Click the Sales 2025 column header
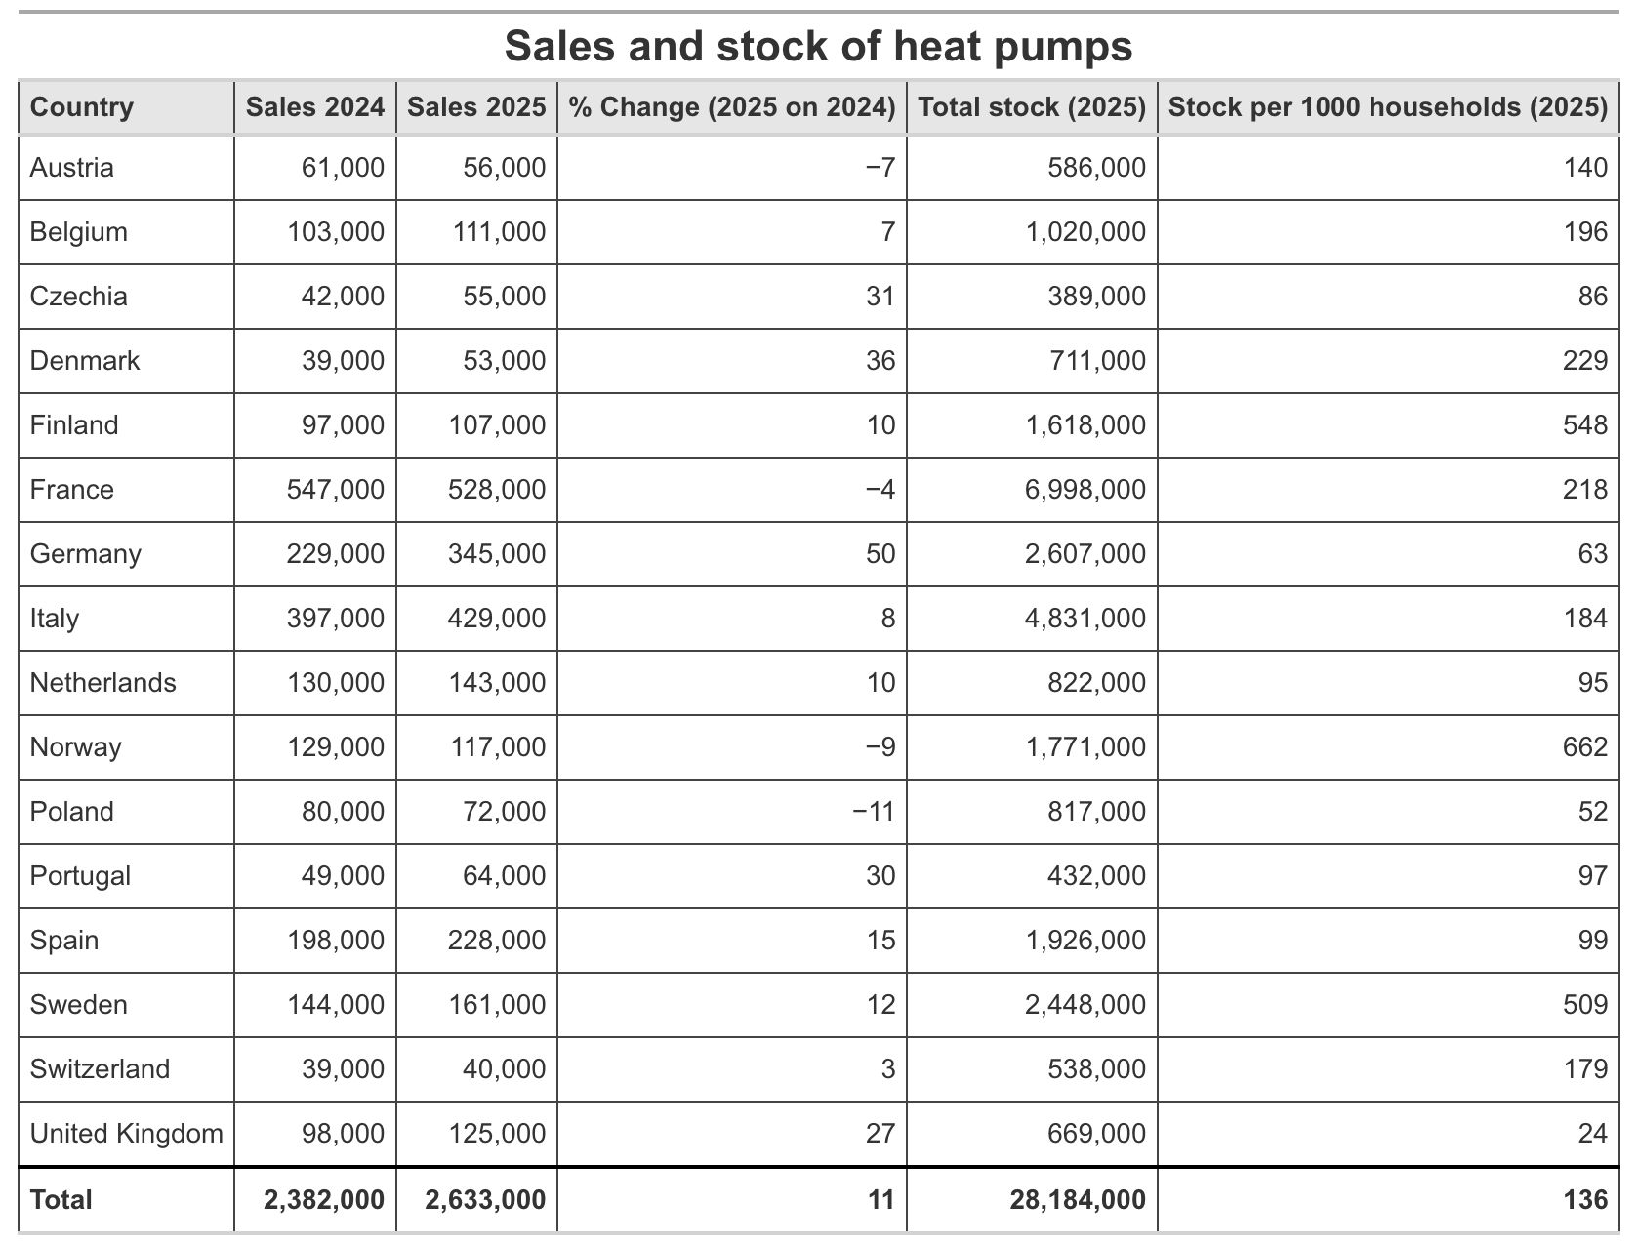1638x1245 pixels. click(x=476, y=106)
